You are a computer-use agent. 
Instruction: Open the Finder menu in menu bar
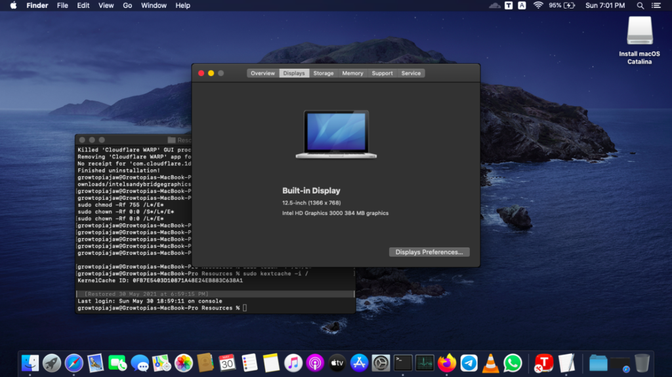pyautogui.click(x=37, y=5)
